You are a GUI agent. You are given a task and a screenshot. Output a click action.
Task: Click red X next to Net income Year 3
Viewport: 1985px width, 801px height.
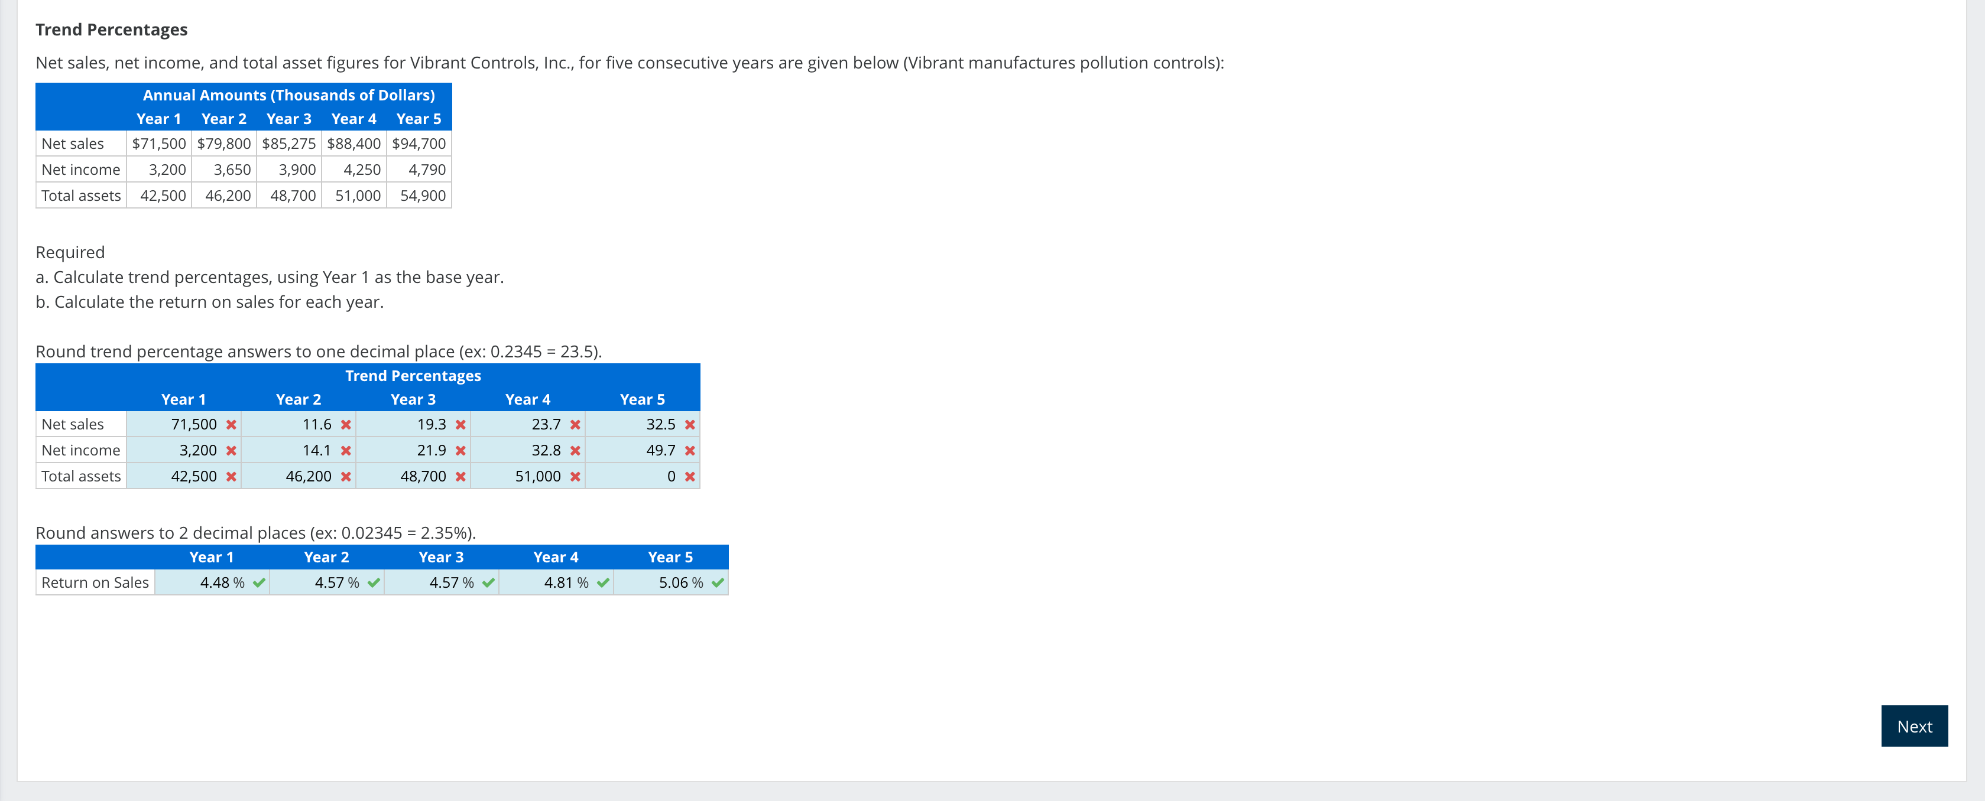[461, 451]
